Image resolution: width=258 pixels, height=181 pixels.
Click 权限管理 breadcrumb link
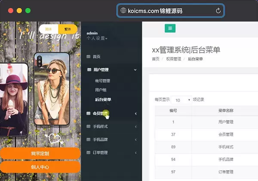point(174,59)
